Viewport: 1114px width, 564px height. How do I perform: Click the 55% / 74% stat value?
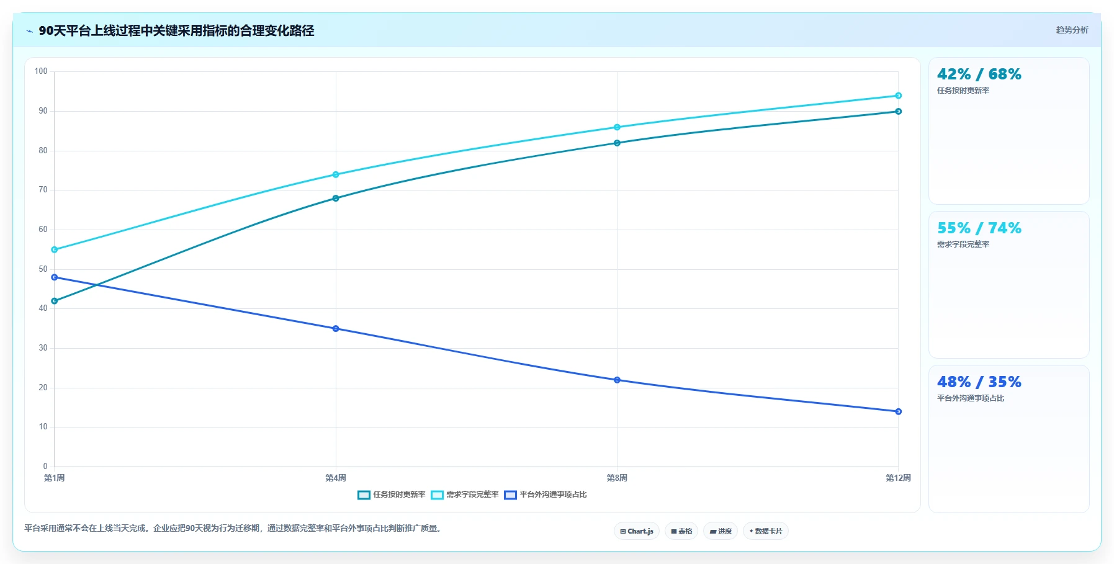(979, 228)
